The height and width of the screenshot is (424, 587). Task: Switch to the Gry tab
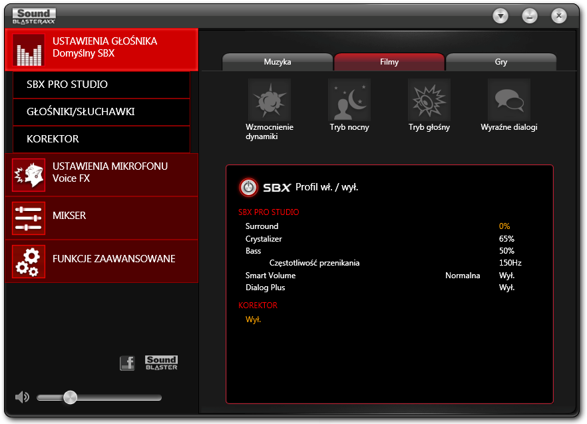click(501, 62)
